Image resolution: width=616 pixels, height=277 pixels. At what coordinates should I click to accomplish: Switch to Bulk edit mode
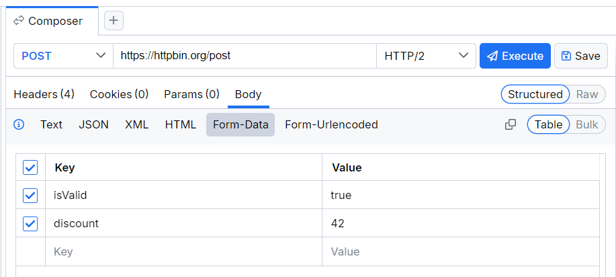(586, 124)
